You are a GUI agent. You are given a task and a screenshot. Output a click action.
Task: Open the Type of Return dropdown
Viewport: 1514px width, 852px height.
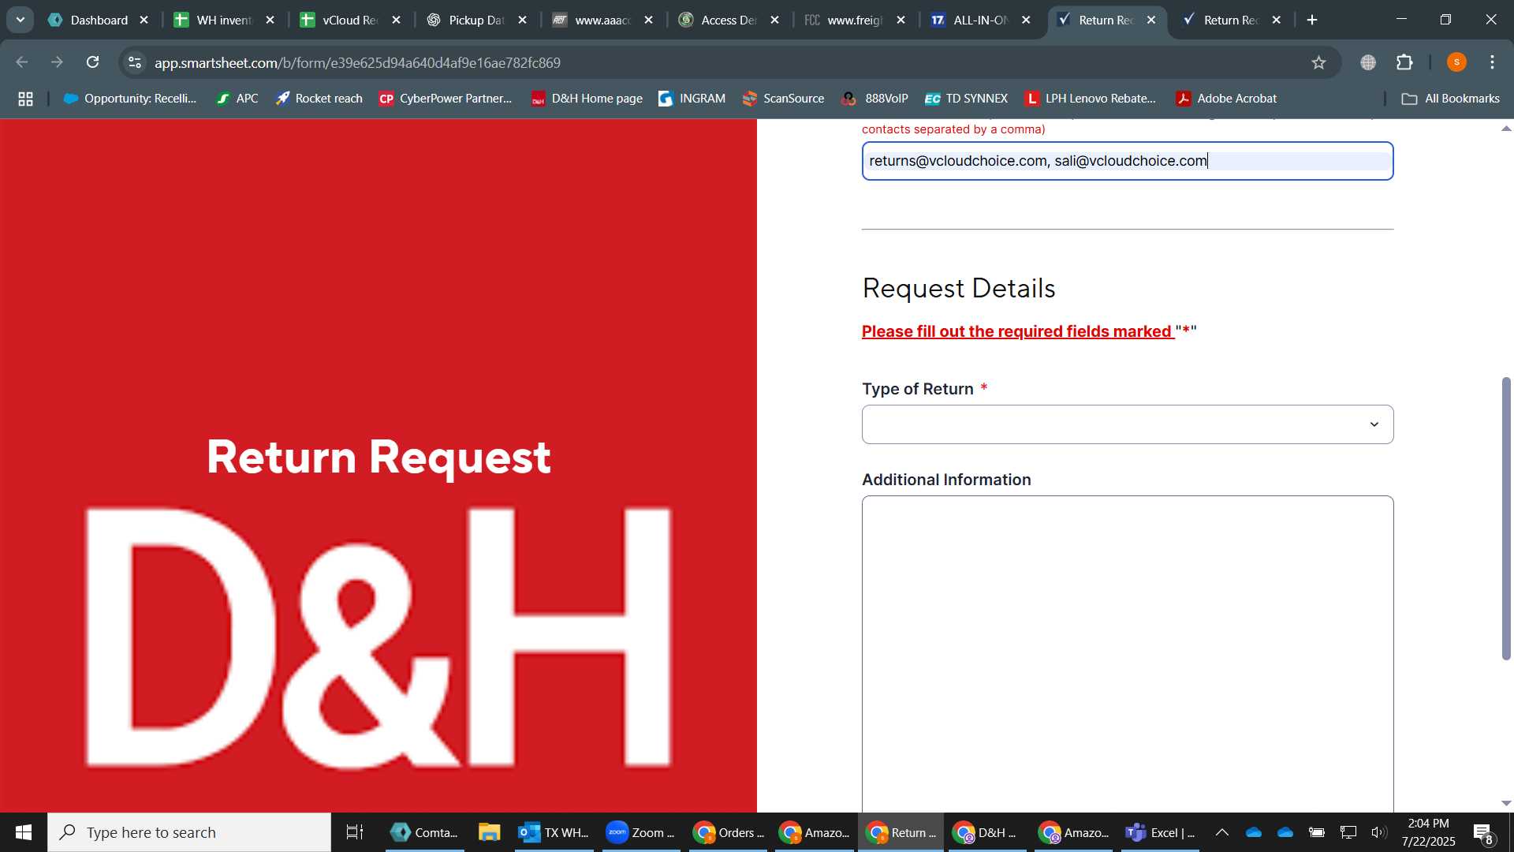1128,424
